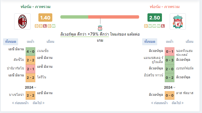Click the AC Milan club crest
The width and height of the screenshot is (202, 113).
23,21
